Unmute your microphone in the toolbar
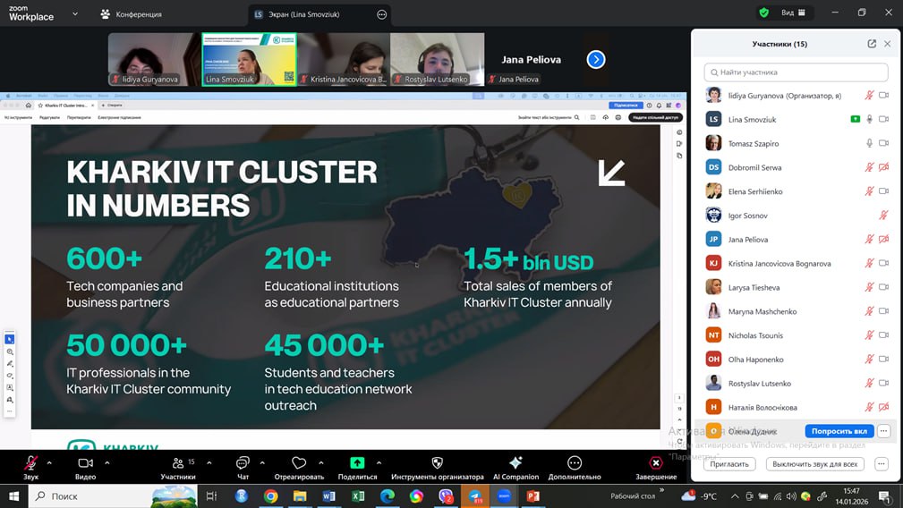 click(x=31, y=462)
